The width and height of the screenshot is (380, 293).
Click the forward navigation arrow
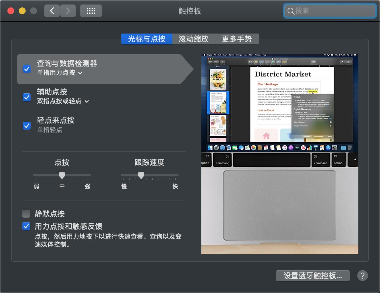pos(68,11)
